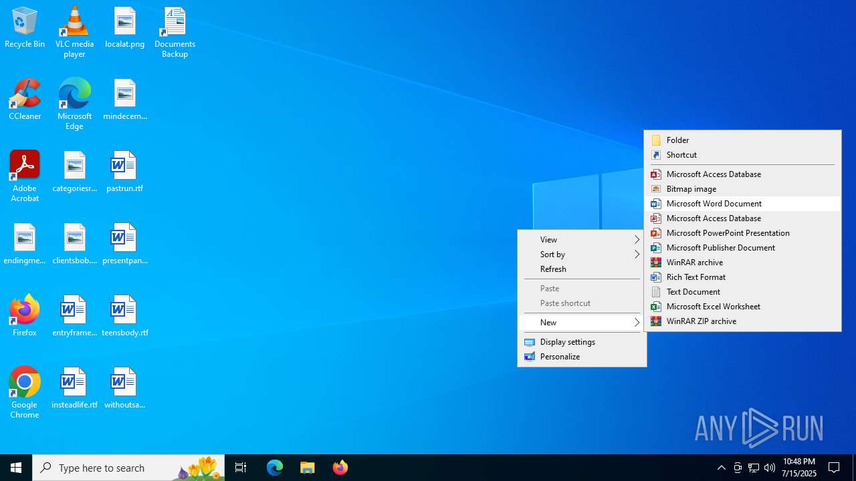Select the localat.png file icon
Image resolution: width=856 pixels, height=481 pixels.
tap(124, 28)
